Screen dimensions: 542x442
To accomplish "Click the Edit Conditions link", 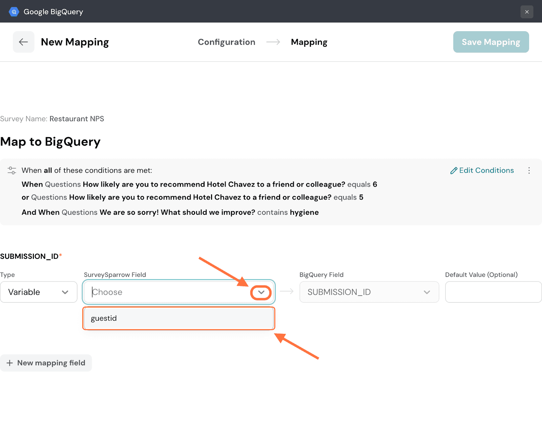I will (486, 170).
